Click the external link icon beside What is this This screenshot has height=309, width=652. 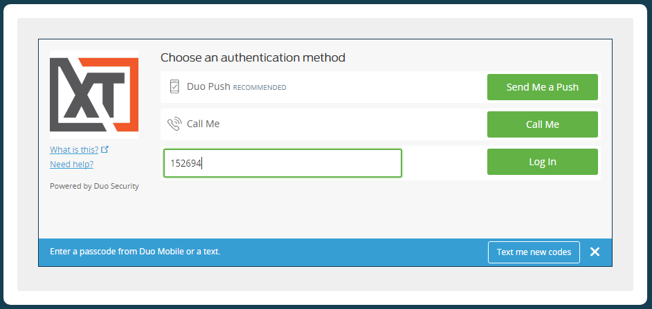point(105,149)
